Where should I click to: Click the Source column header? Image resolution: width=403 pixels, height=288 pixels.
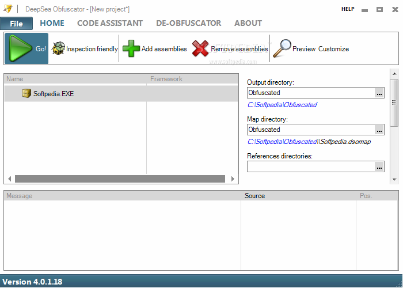point(298,196)
